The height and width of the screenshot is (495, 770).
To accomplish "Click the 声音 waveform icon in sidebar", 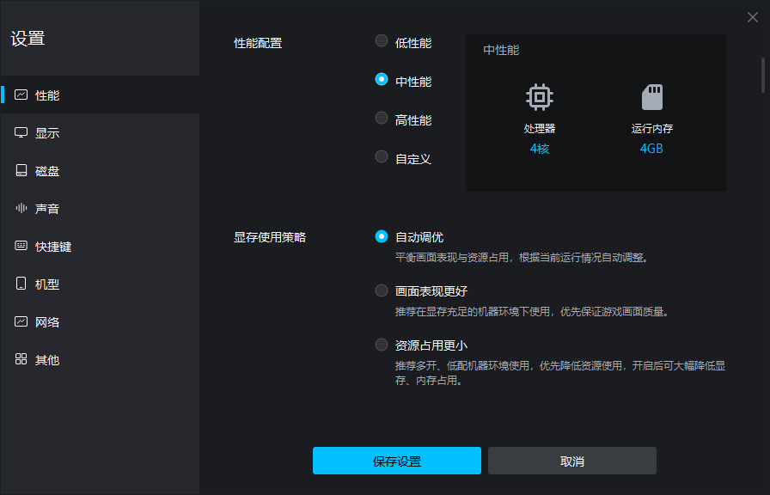I will pos(21,208).
